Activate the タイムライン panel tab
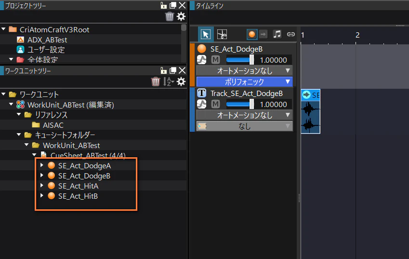This screenshot has height=259, width=409. [x=210, y=6]
